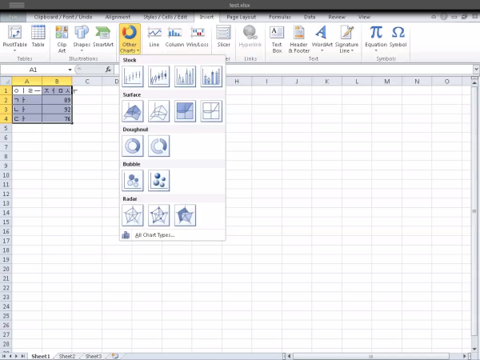Add Header & Footer

298,39
